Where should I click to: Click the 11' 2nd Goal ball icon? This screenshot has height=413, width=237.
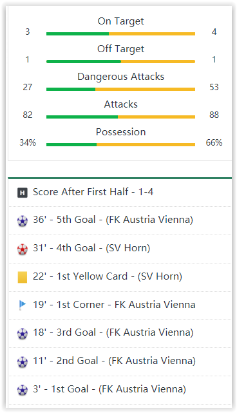point(23,362)
